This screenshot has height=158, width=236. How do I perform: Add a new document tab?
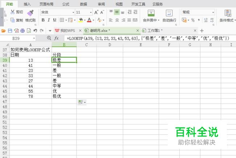pyautogui.click(x=202, y=31)
